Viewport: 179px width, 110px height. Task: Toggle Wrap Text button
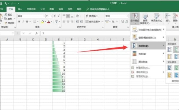(x=92, y=16)
